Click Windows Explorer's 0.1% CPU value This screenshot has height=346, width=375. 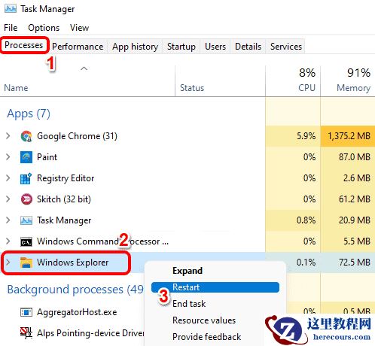tap(306, 263)
